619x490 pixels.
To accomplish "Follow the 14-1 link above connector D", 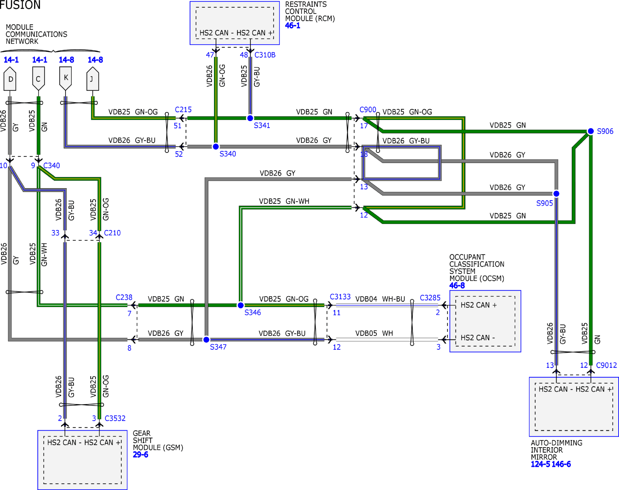I will click(x=11, y=60).
